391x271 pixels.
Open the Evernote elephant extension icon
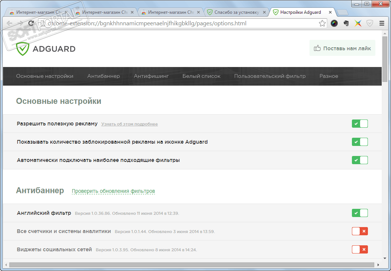[346, 23]
